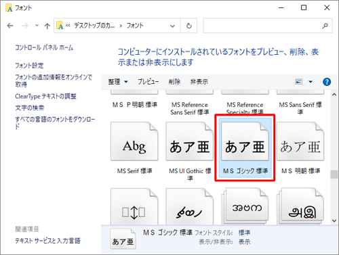Click the フォント スタイル: 標準 detail text
This screenshot has height=255, width=339.
222,233
